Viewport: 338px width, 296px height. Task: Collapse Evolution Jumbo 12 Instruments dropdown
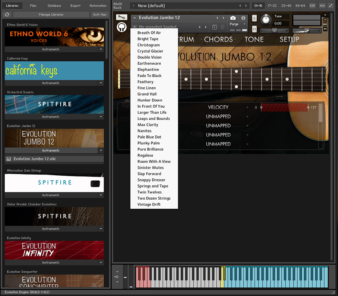[101, 151]
